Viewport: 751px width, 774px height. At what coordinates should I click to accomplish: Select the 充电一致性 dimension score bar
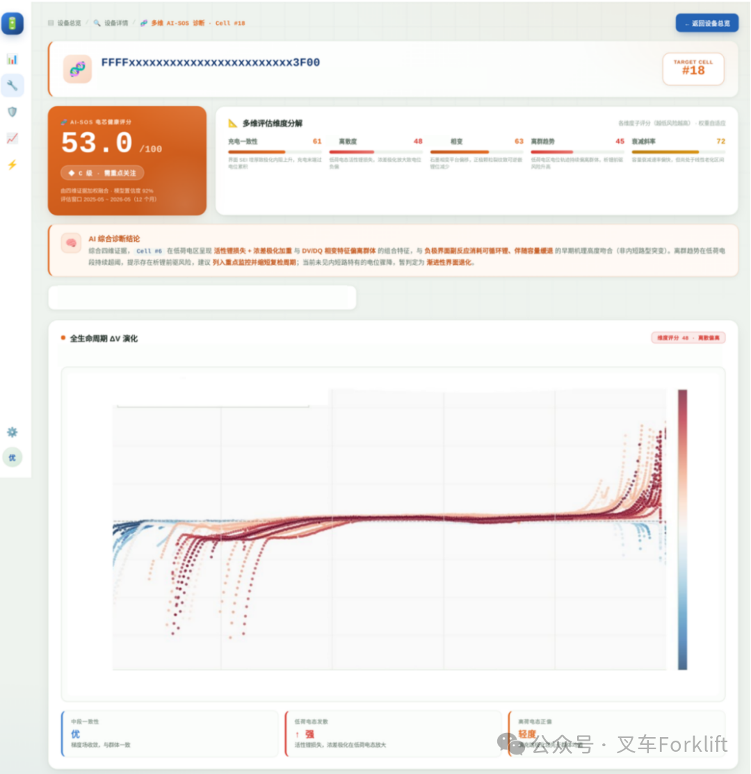[275, 151]
